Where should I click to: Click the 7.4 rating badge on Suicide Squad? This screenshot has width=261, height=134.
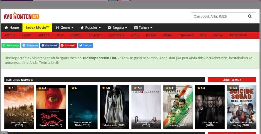pyautogui.click(x=233, y=88)
